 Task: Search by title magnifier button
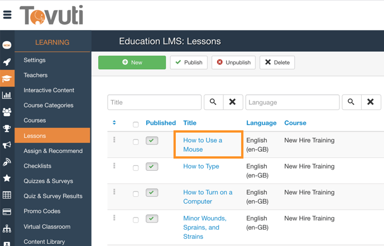click(213, 102)
